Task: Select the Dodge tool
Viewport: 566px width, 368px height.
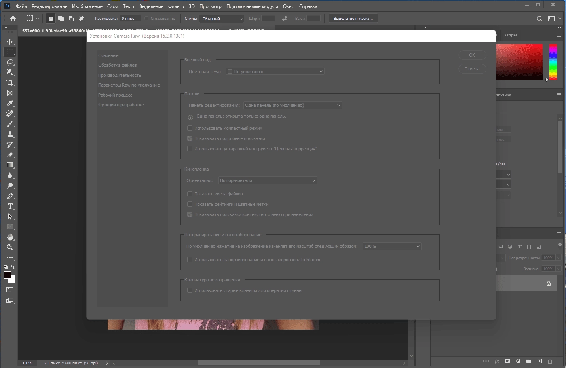Action: pyautogui.click(x=10, y=186)
